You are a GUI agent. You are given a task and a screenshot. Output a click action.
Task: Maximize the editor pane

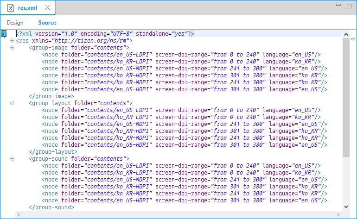348,6
